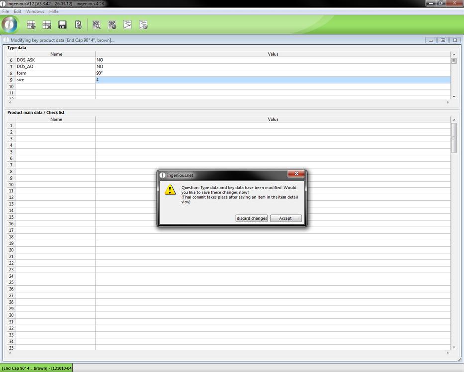Click the discard changes button
This screenshot has width=464, height=372.
[x=252, y=218]
